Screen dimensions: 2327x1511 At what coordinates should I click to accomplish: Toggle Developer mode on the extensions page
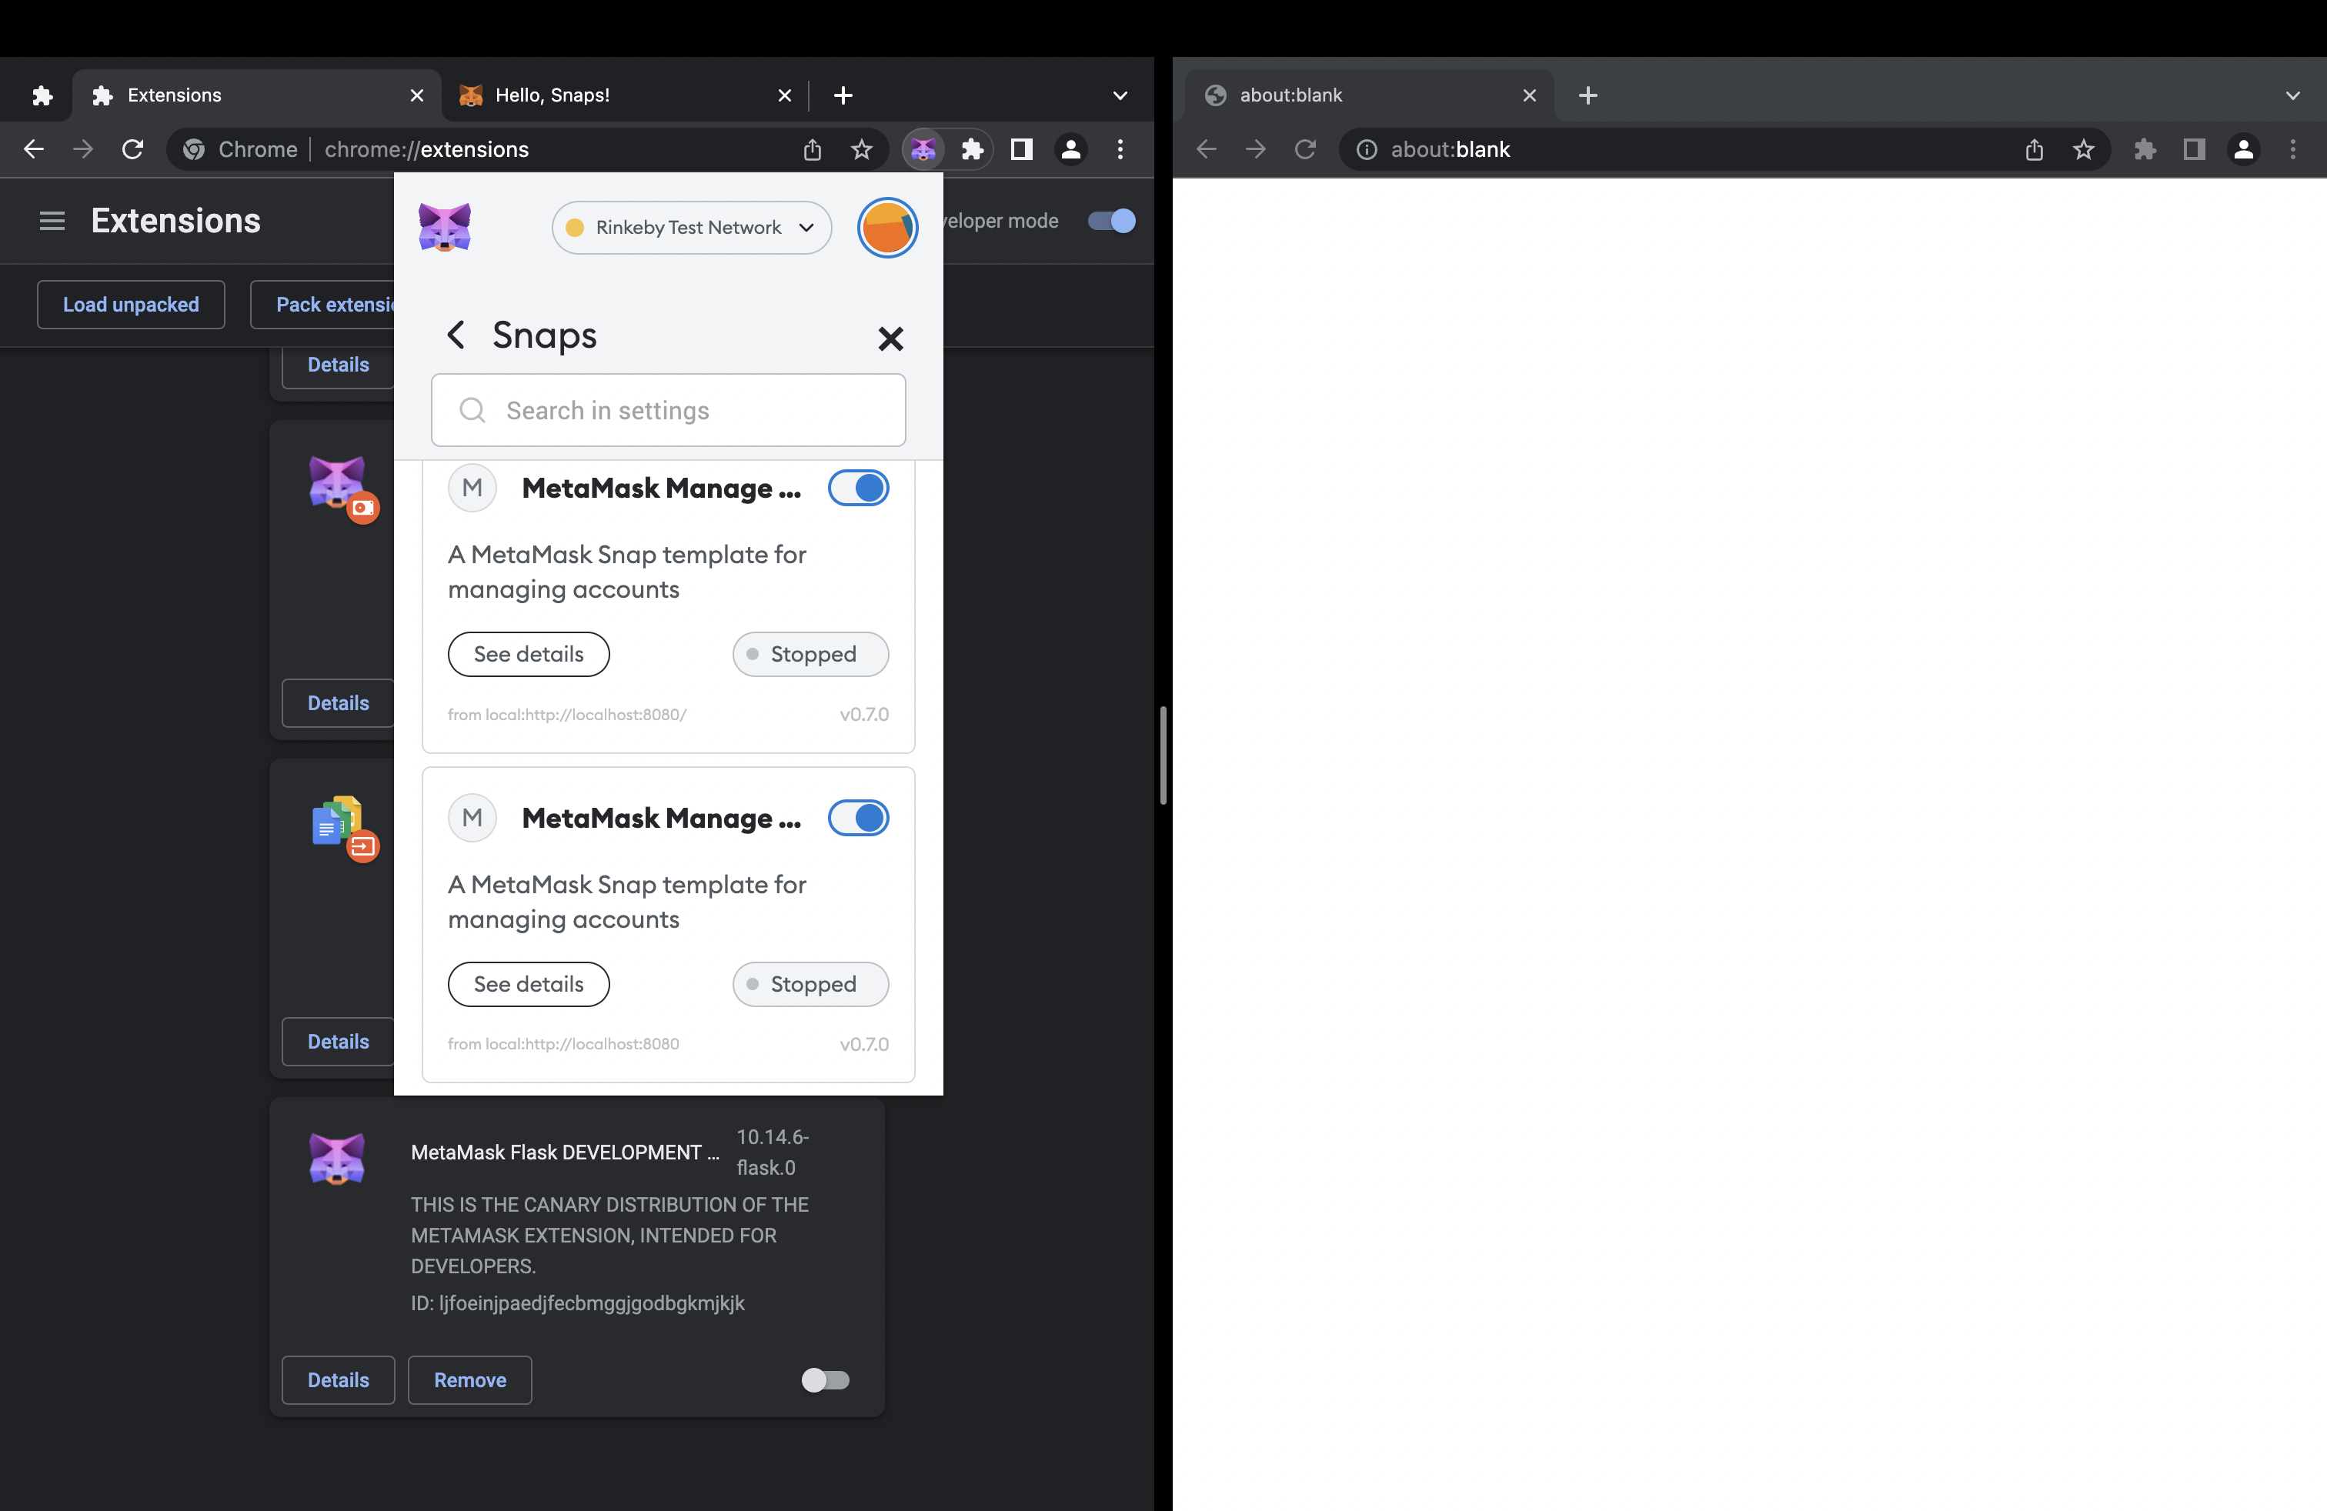[x=1110, y=221]
